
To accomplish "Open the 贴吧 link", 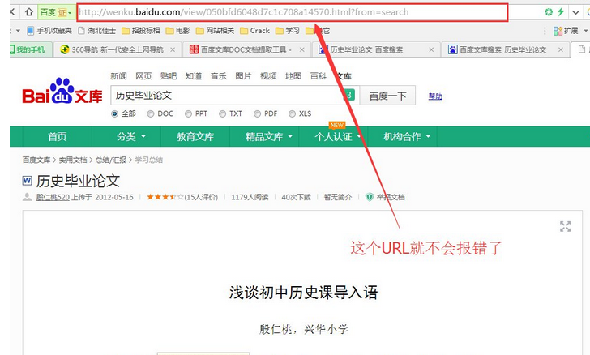I will pos(169,76).
